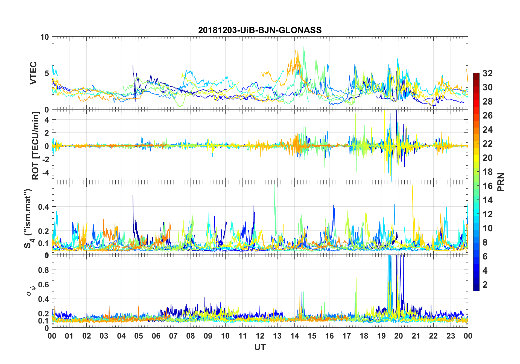Click the UT axis tick label 12
Image resolution: width=520 pixels, height=364 pixels.
tap(260, 336)
